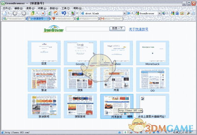197x135 pixels.
Task: Click the globe search icon
Action: tap(164, 13)
